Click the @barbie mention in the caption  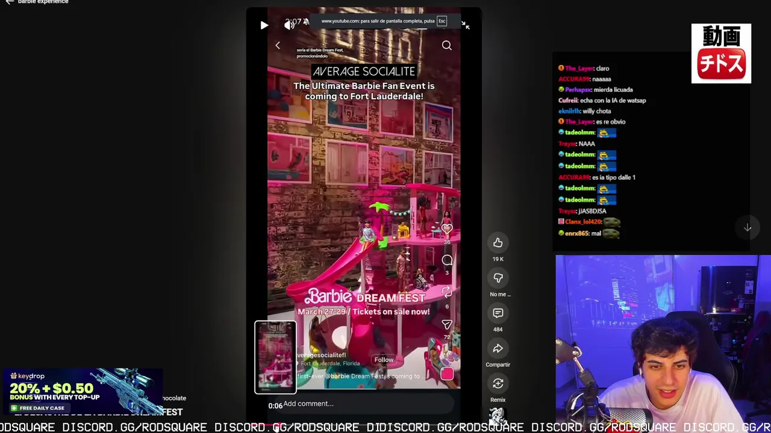pos(339,376)
